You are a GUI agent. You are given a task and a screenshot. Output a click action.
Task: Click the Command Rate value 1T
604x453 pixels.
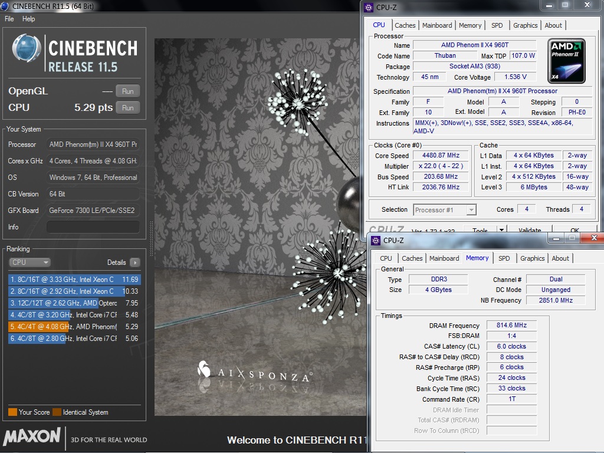511,399
